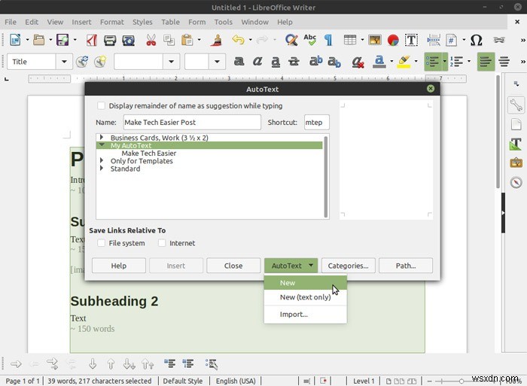This screenshot has height=386, width=527.
Task: Copy selection with the Copy icon
Action: pos(169,40)
